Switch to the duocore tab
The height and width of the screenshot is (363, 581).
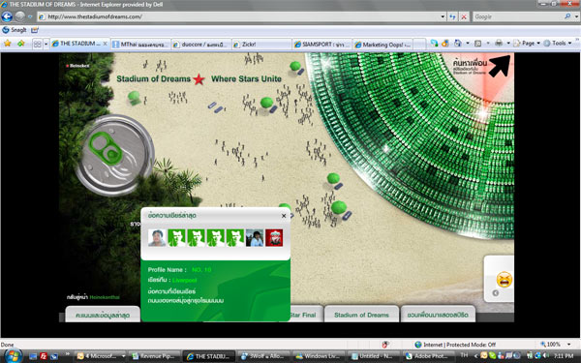[201, 45]
